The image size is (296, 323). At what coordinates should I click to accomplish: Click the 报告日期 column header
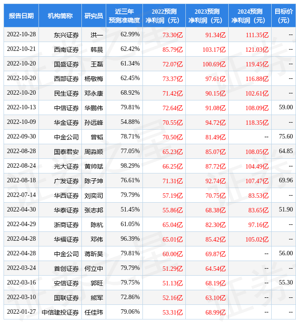[x=21, y=15]
